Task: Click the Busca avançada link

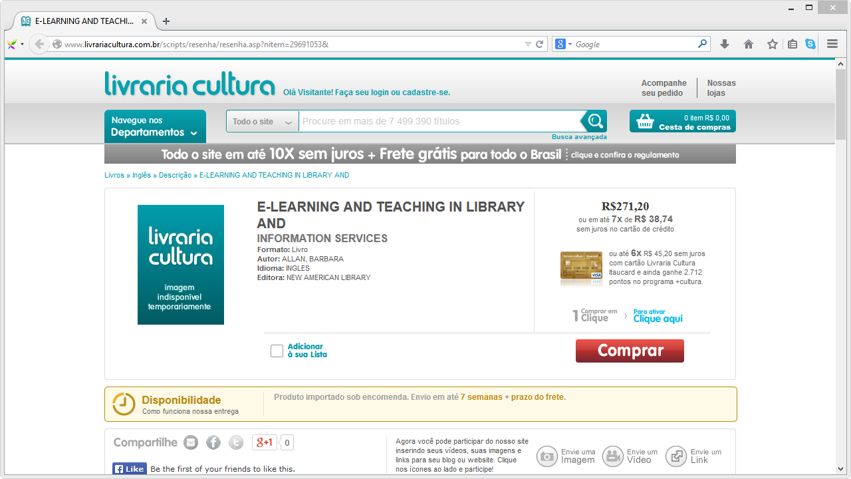Action: click(x=579, y=137)
